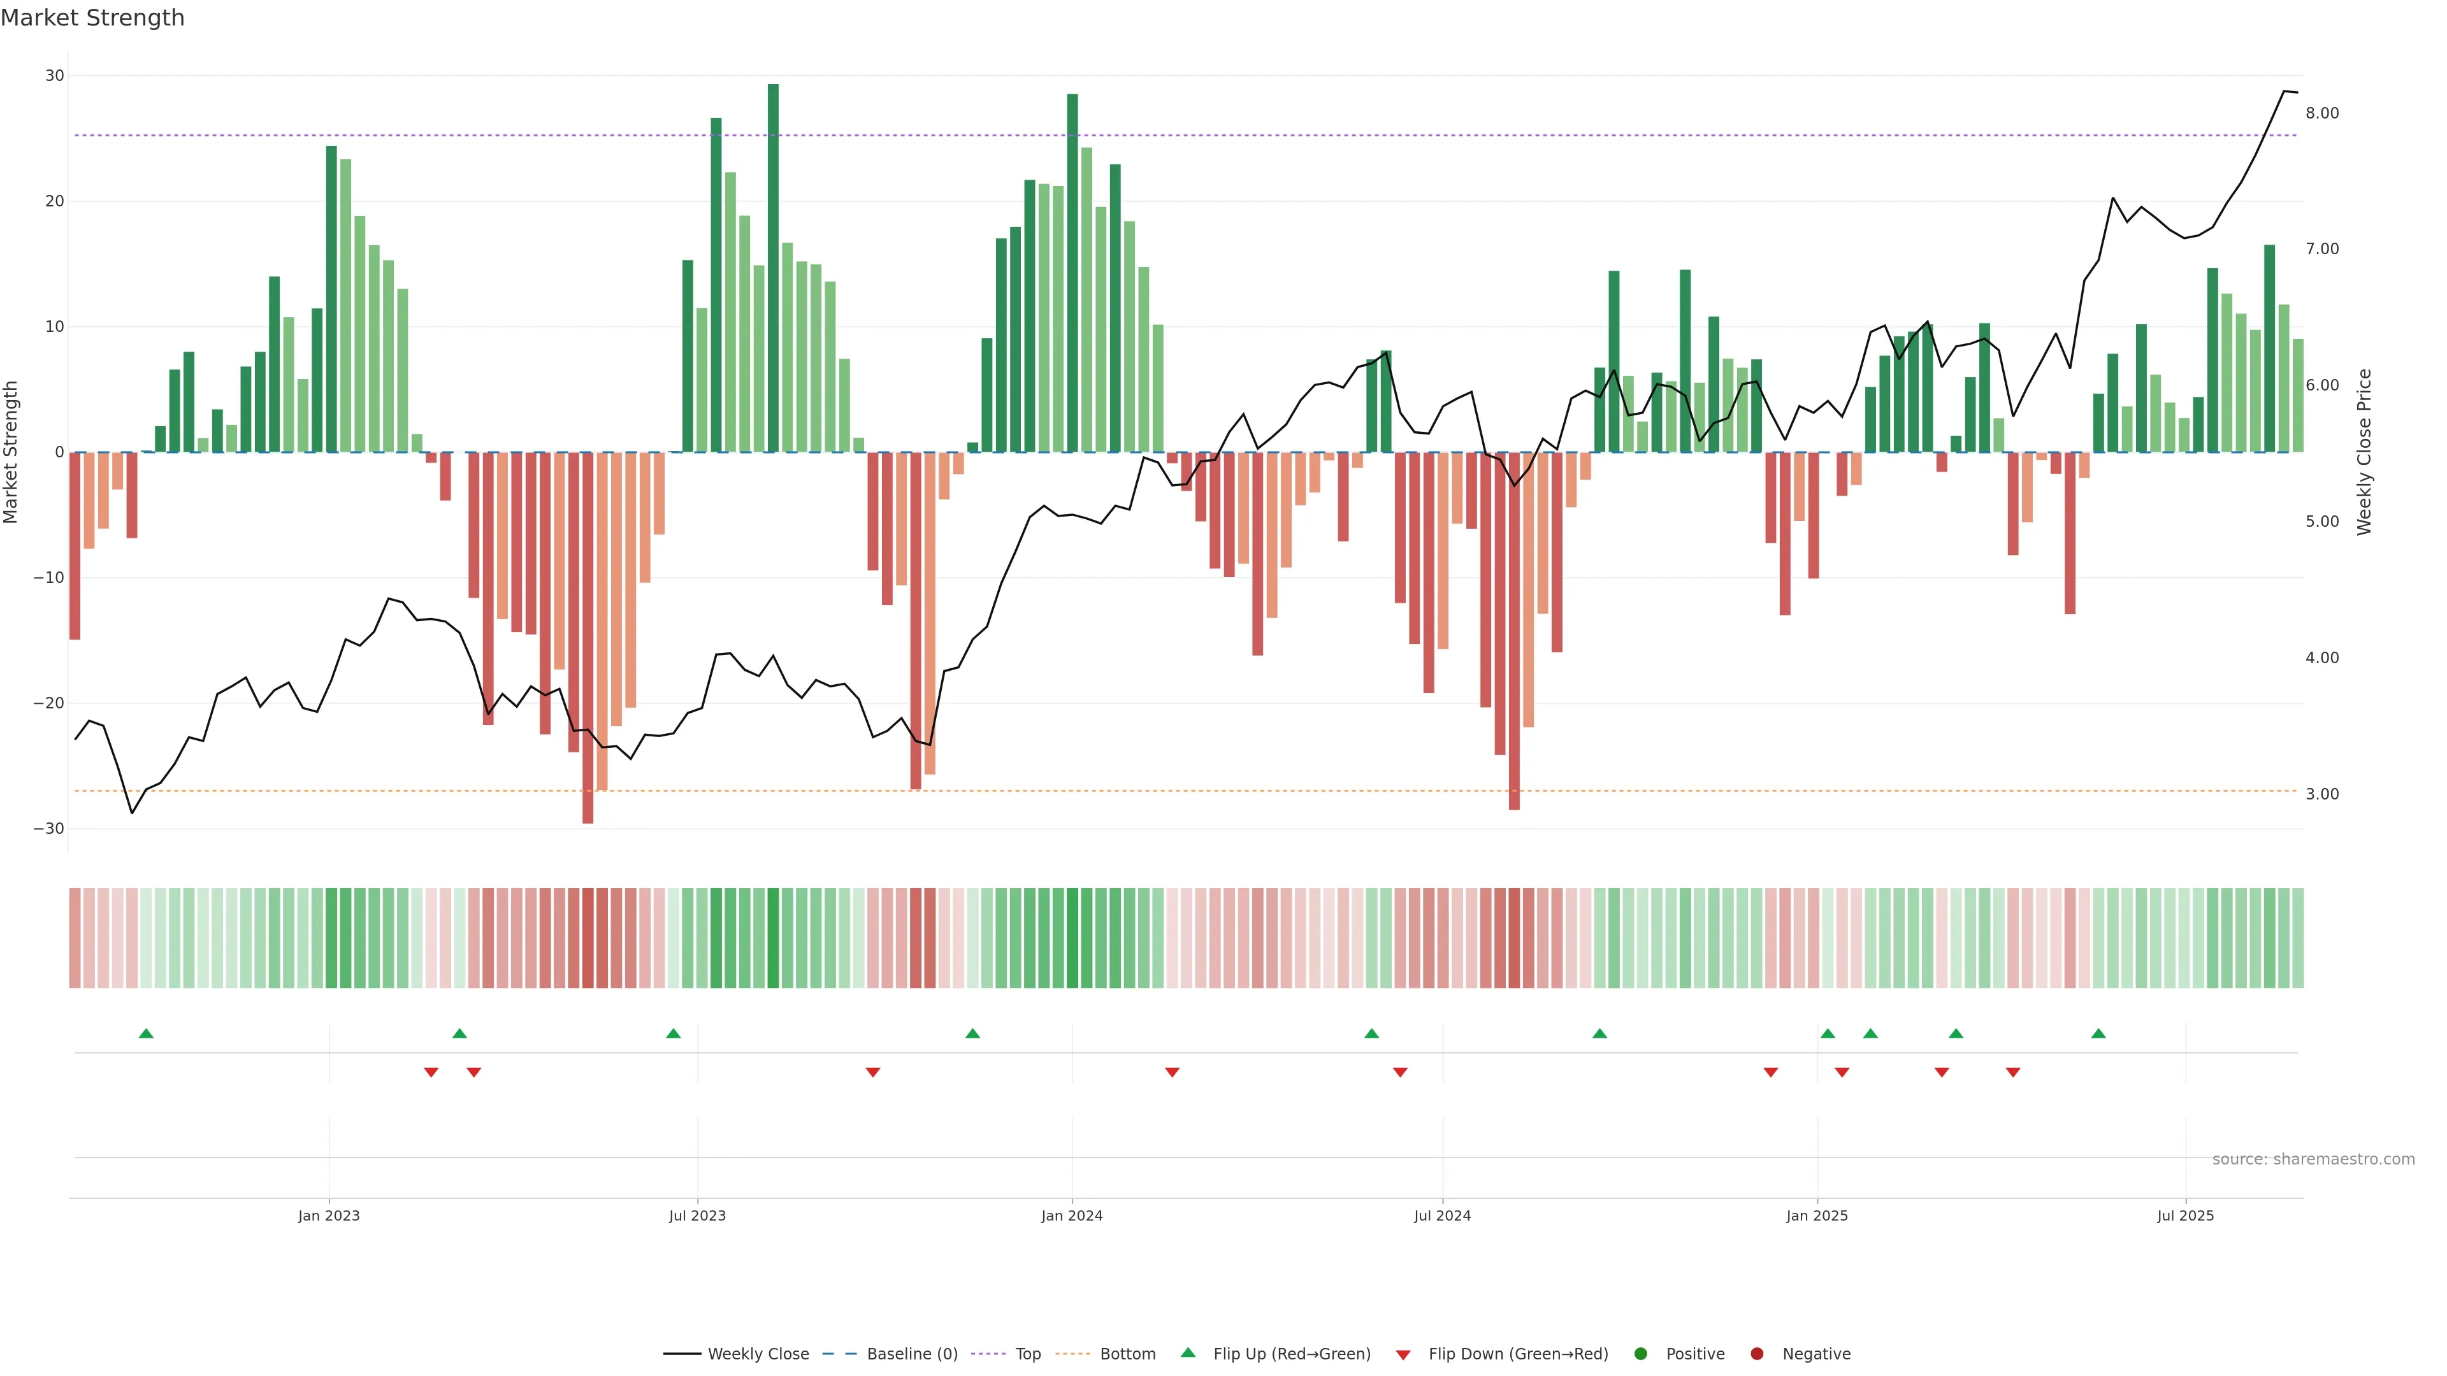
Task: Click the green Positive circle in legend
Action: (x=1640, y=1354)
